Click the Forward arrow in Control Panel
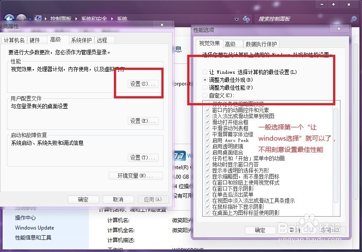This screenshot has width=362, height=252. tap(22, 18)
